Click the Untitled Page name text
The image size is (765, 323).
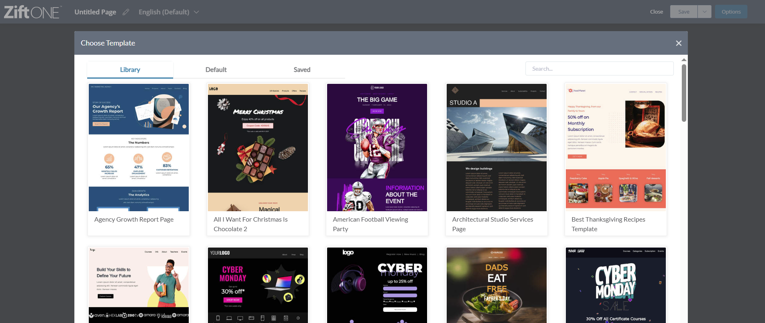(x=95, y=12)
